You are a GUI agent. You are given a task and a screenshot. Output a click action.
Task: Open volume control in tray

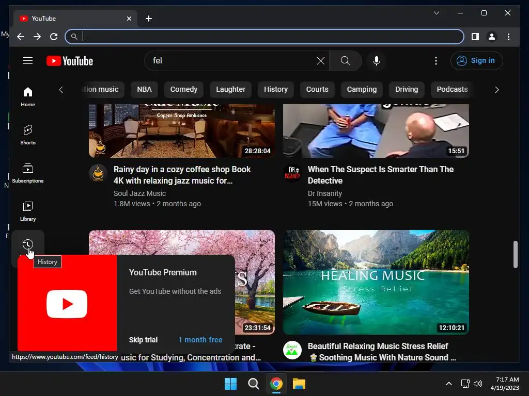(478, 384)
